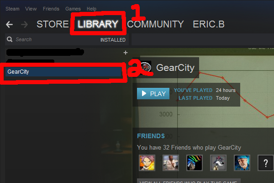Switch to the LIBRARY tab

[98, 24]
